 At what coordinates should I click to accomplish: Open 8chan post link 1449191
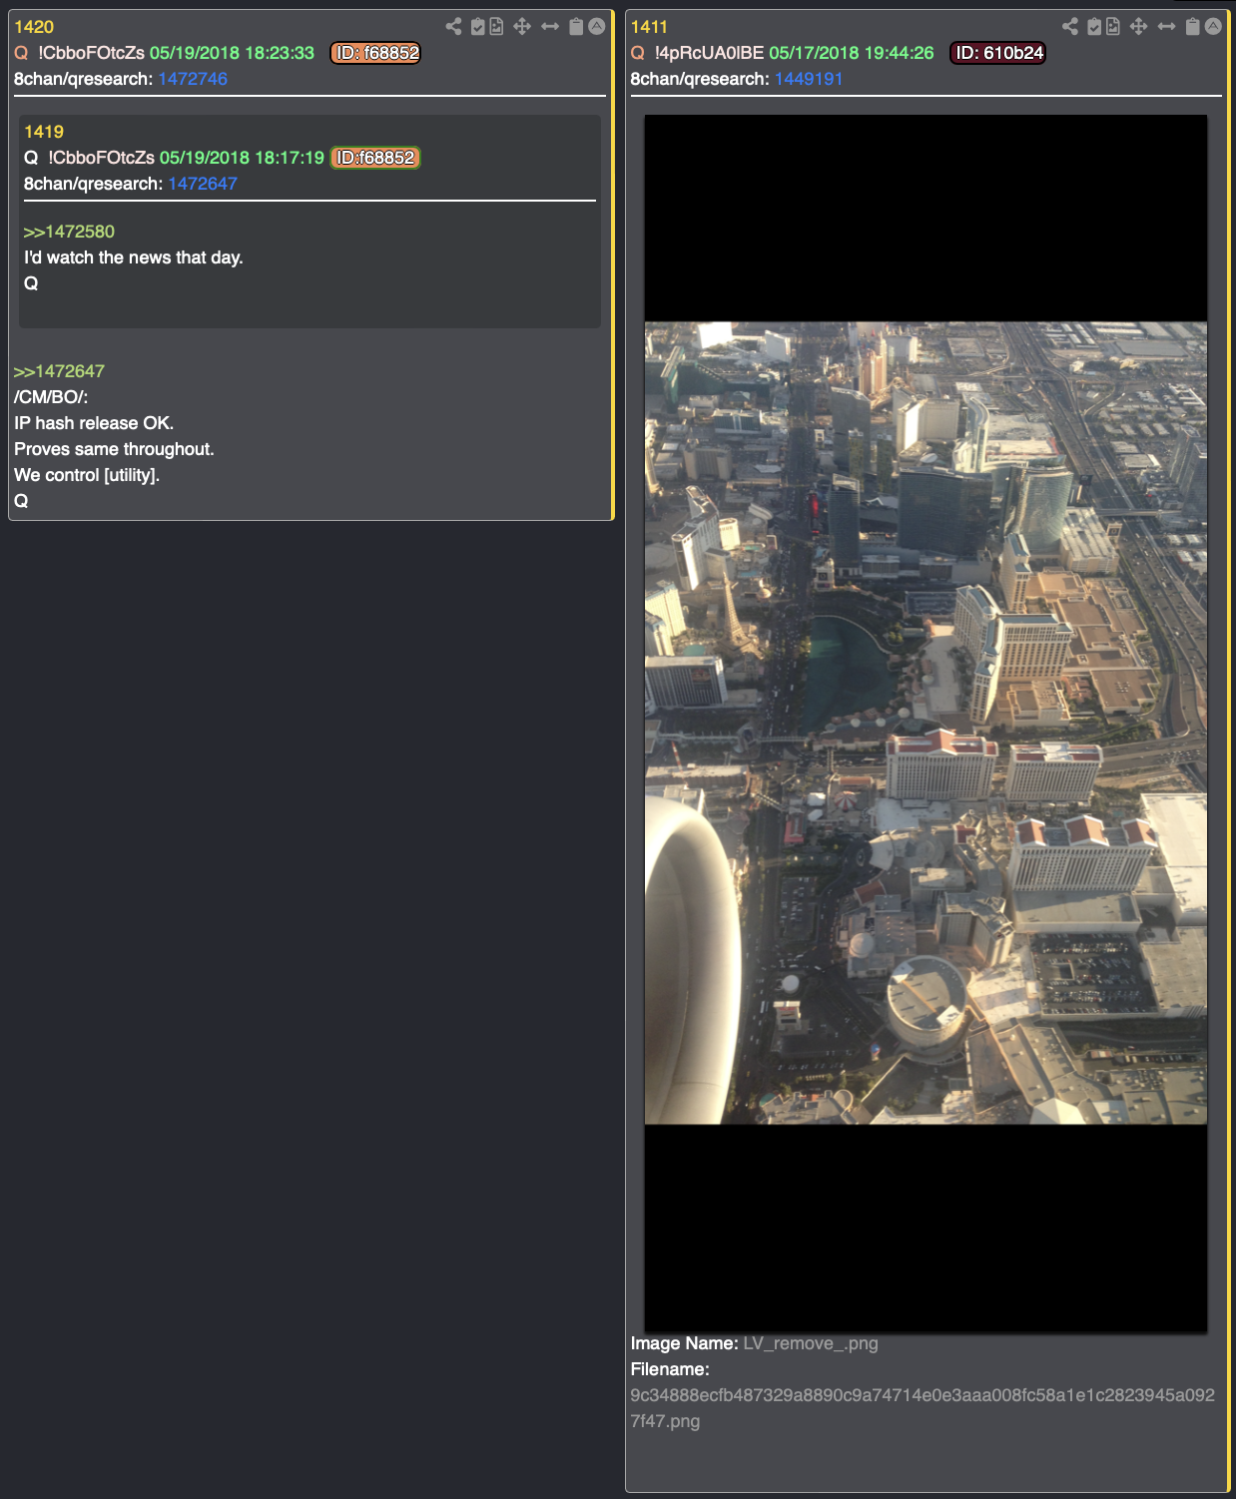click(809, 79)
